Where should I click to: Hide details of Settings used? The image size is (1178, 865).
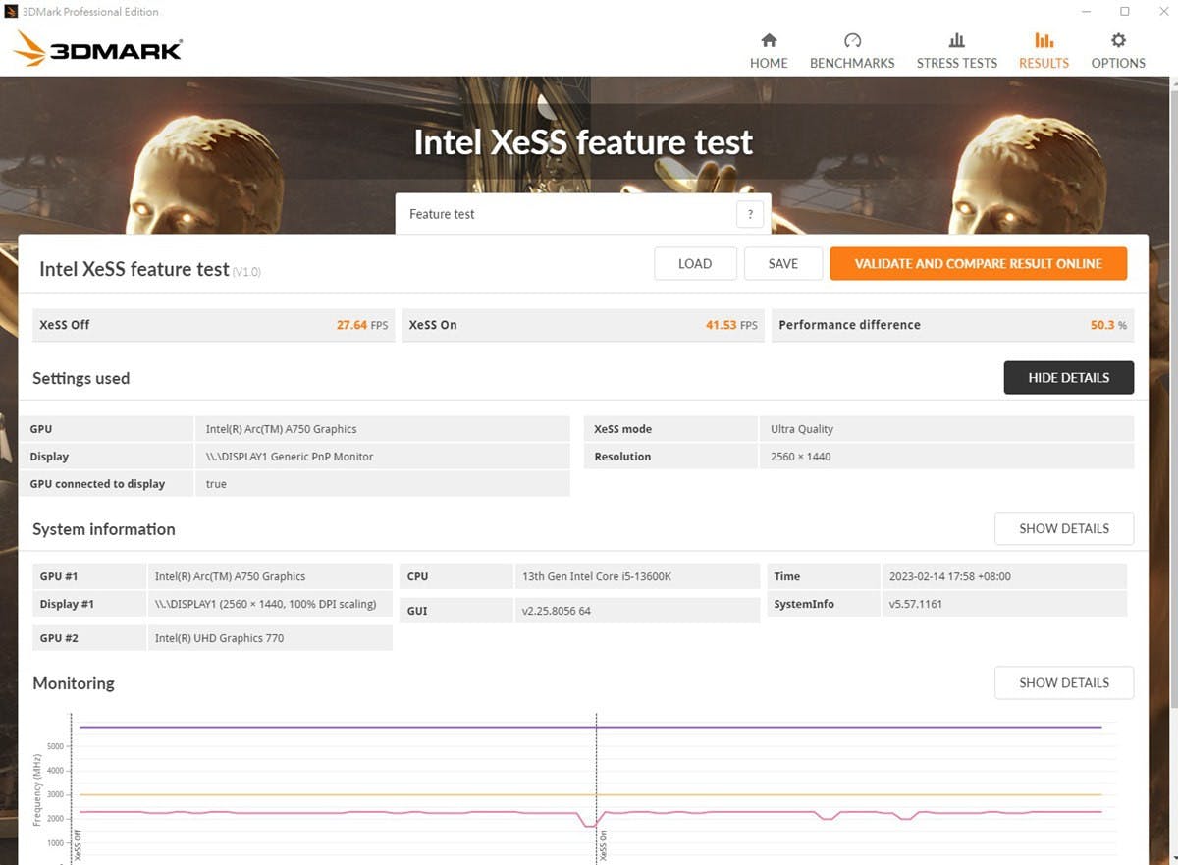click(1068, 378)
